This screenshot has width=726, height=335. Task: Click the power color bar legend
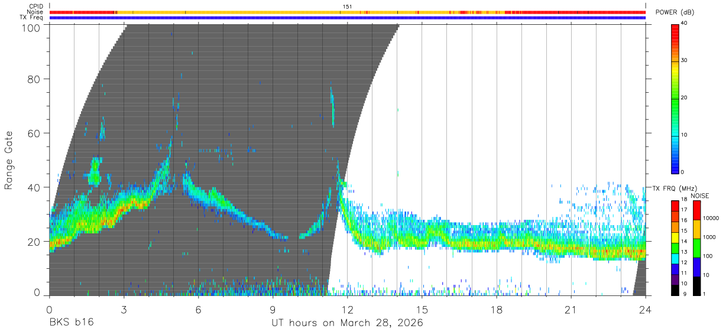(675, 98)
